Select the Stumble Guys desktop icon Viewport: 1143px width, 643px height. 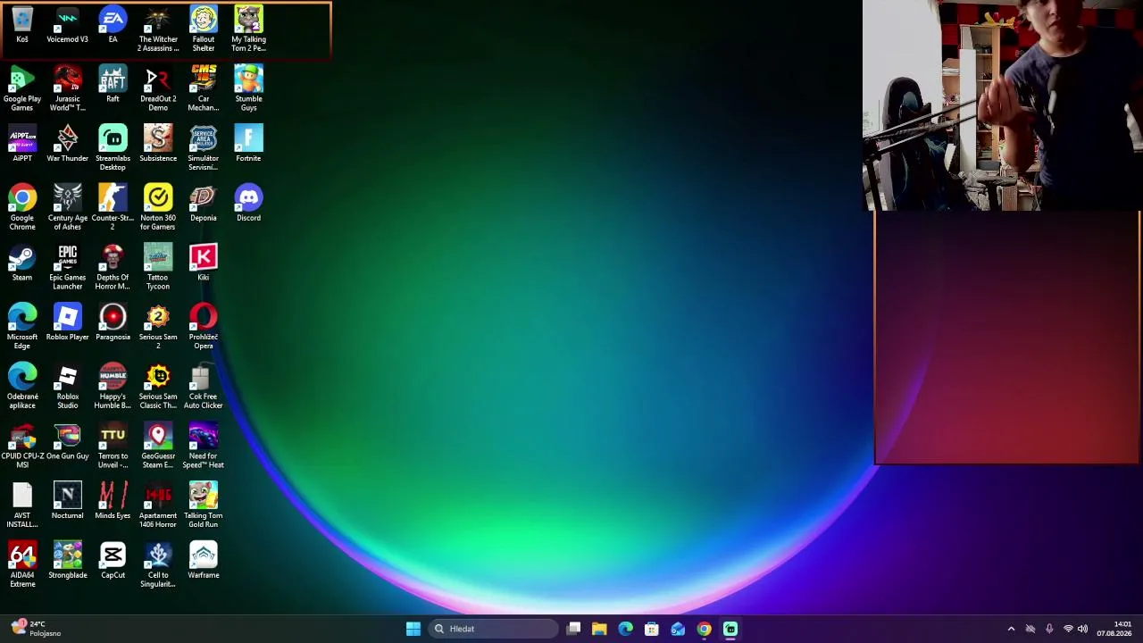point(248,88)
